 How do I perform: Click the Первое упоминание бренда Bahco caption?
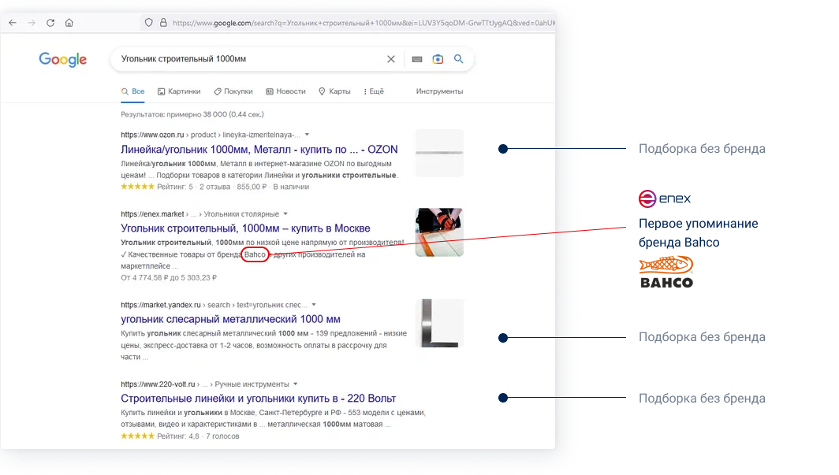pyautogui.click(x=699, y=233)
